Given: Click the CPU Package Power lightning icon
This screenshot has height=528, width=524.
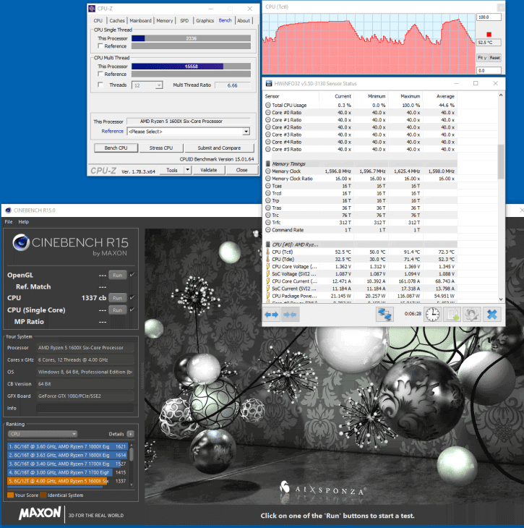Looking at the screenshot, I should click(268, 296).
